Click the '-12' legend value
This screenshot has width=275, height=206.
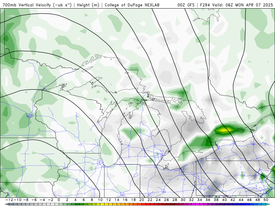pos(9,200)
